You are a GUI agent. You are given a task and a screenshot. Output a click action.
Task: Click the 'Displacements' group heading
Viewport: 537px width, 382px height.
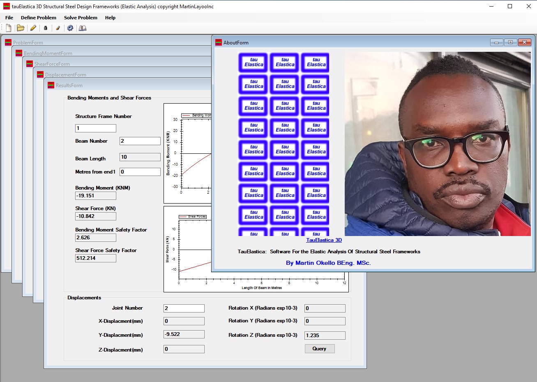(x=84, y=298)
